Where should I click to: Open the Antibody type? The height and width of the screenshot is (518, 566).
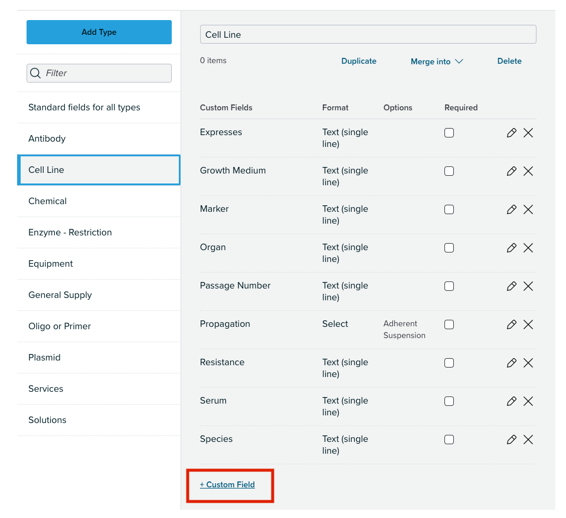[x=99, y=139]
